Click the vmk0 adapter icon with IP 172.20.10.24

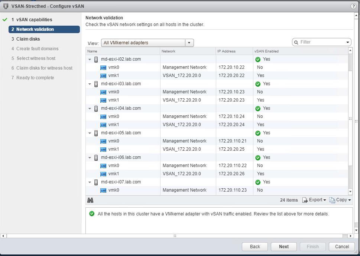(103, 117)
